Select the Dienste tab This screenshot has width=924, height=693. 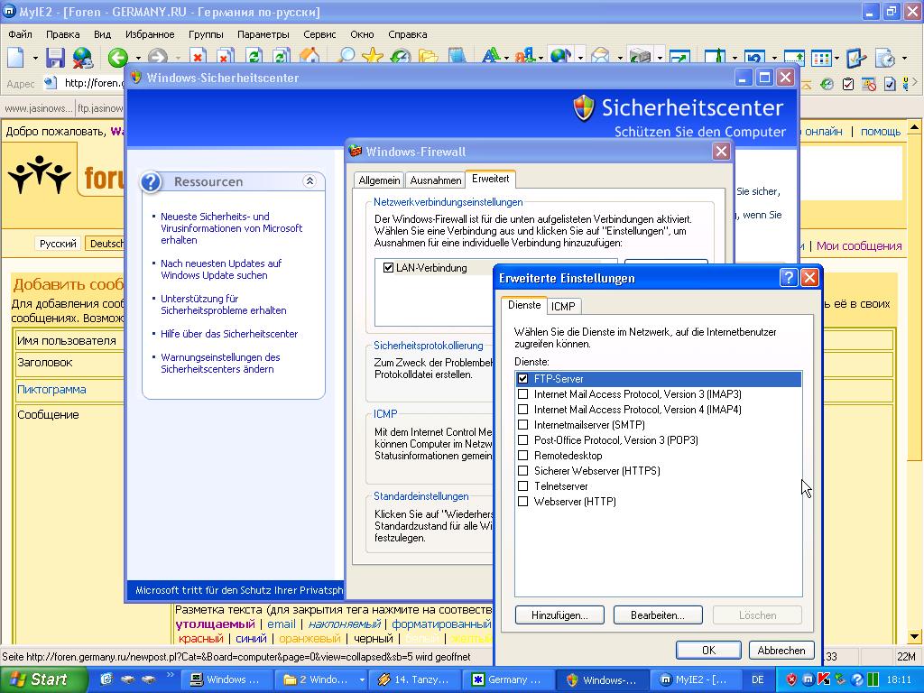524,305
